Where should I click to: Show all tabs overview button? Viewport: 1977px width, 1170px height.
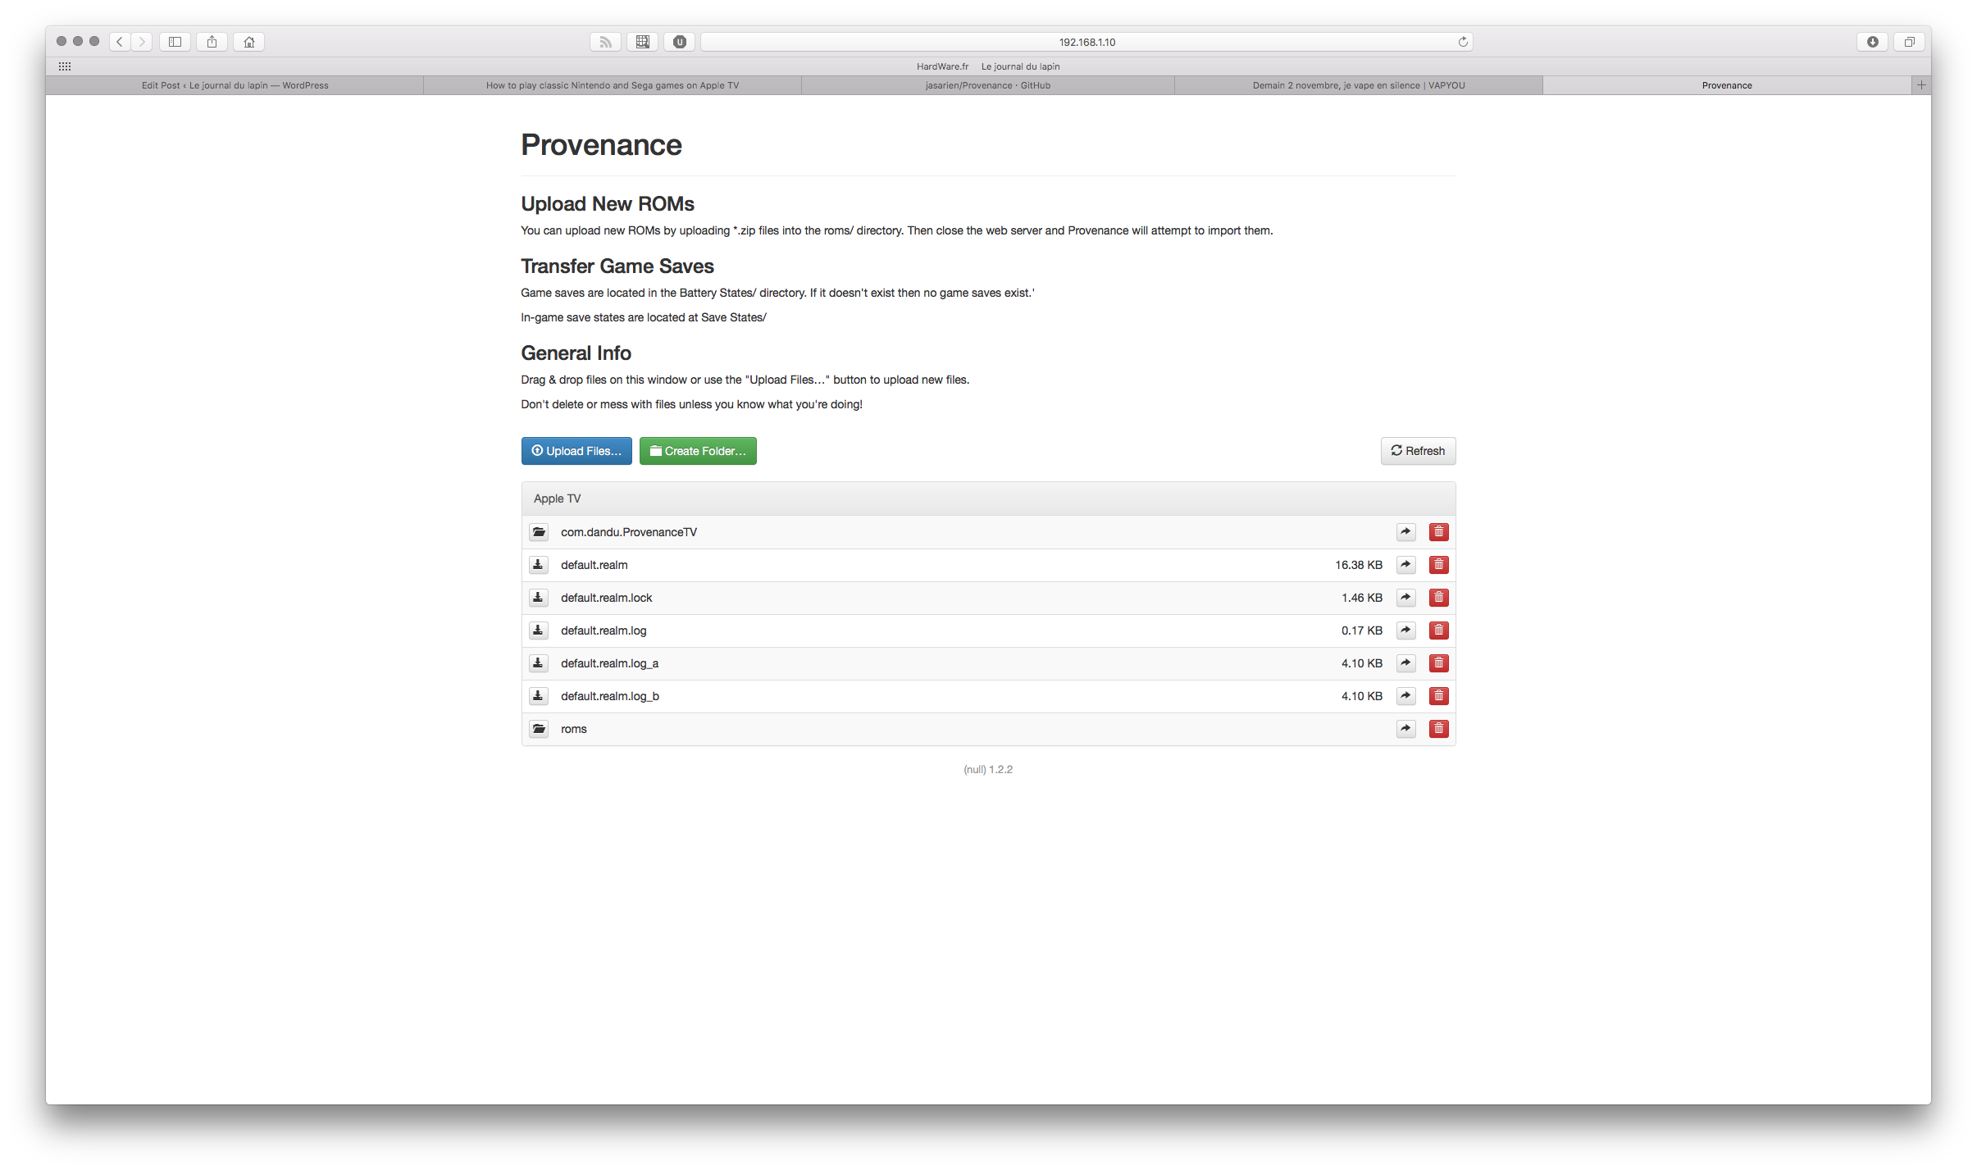(1909, 42)
